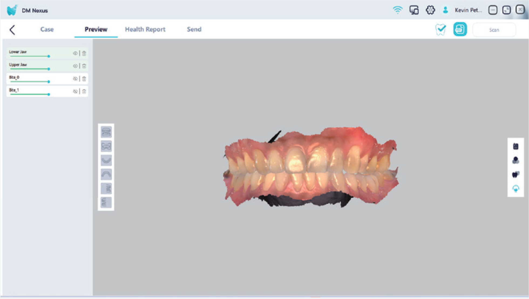Click the tooth checkmark icon
The image size is (529, 299).
(x=441, y=29)
